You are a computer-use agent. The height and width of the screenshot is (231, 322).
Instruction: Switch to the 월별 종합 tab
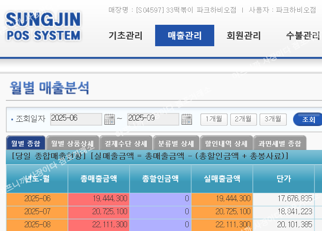click(x=26, y=144)
